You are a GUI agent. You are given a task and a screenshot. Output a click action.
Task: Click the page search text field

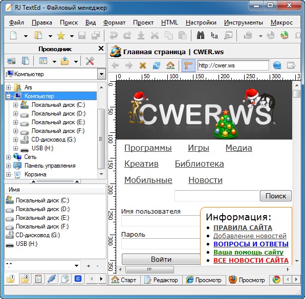point(217,196)
